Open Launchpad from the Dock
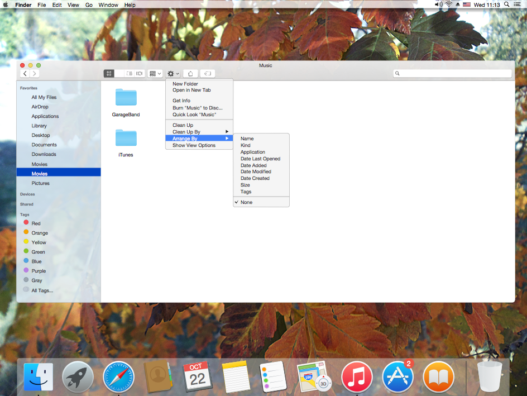 click(77, 376)
